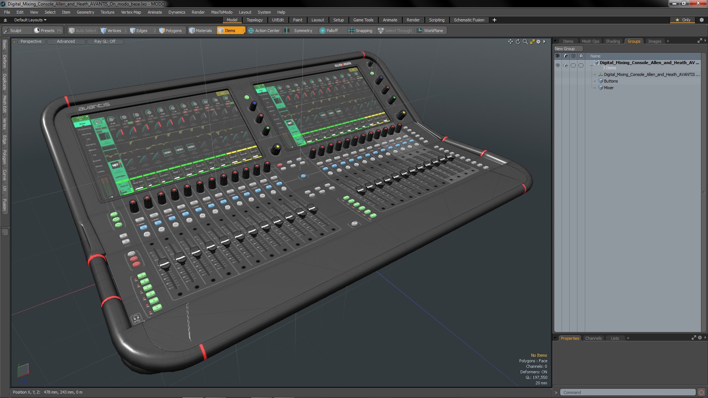
Task: Open the Action Center dropdown
Action: (264, 31)
